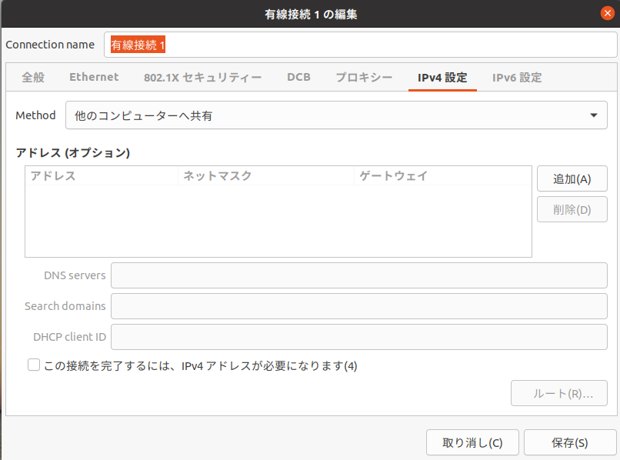Click the ゲートウェイ column header

coord(443,175)
